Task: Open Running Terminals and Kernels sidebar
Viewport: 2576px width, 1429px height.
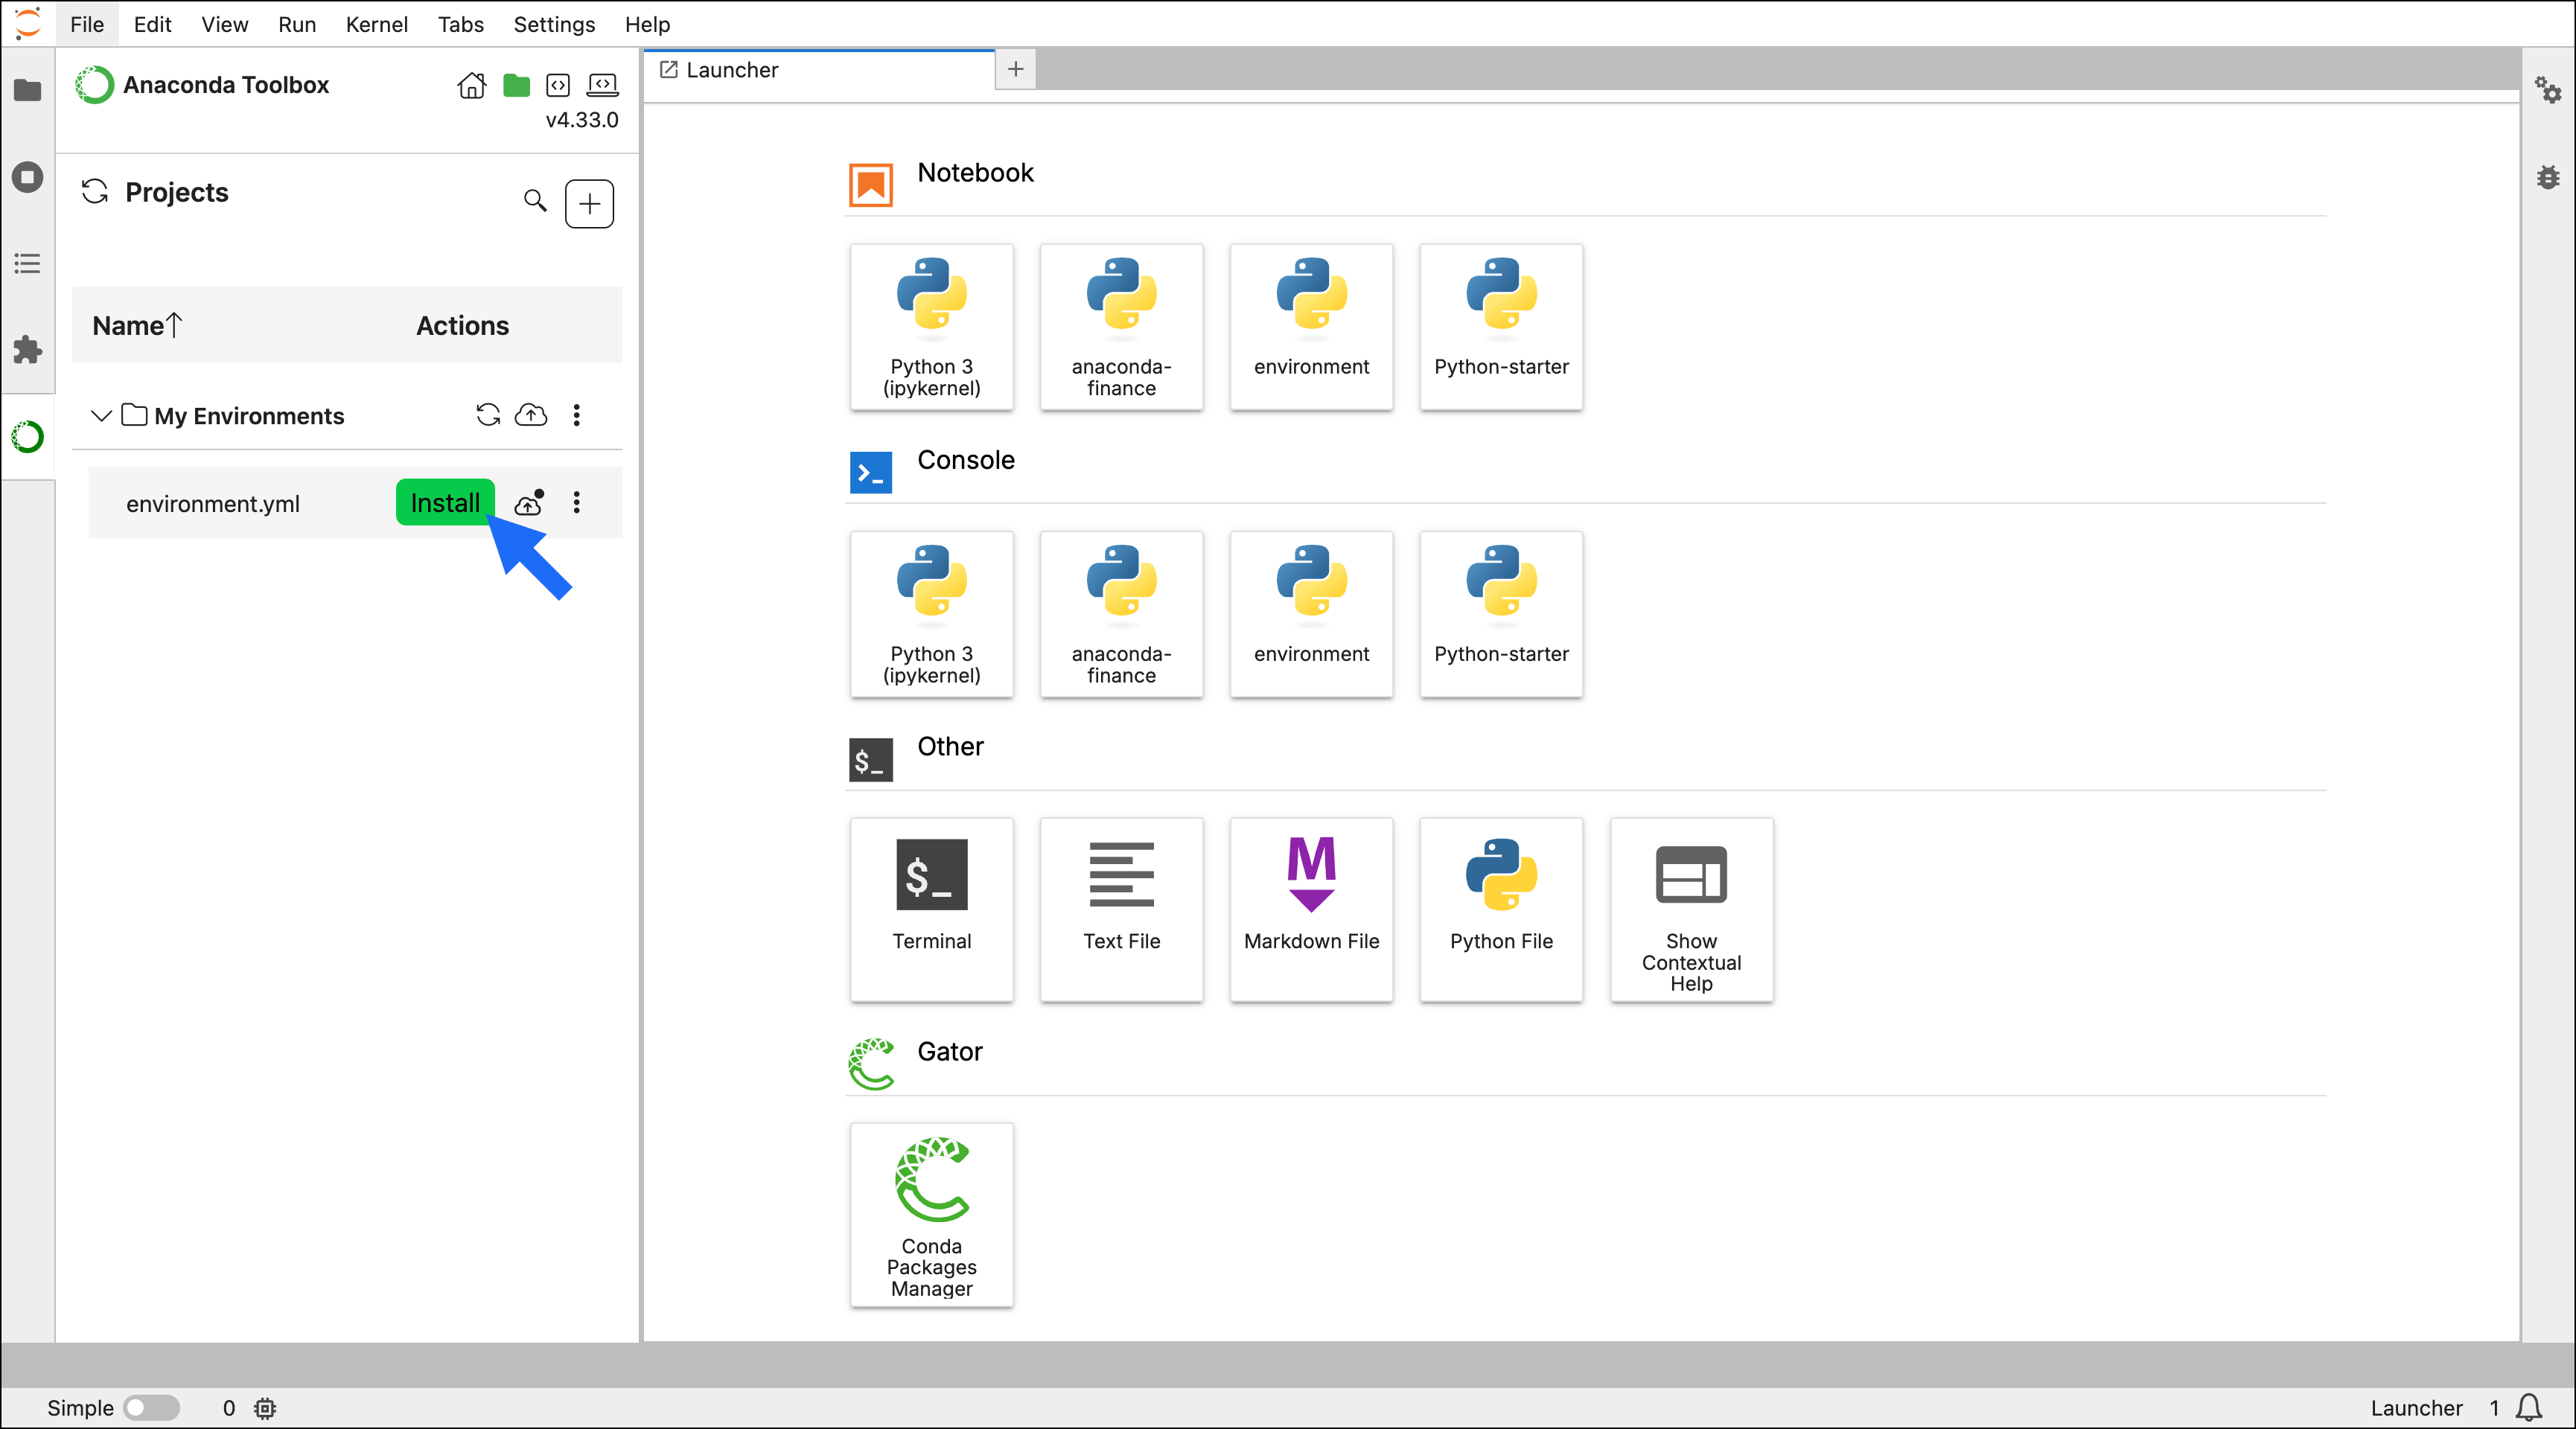Action: click(27, 177)
